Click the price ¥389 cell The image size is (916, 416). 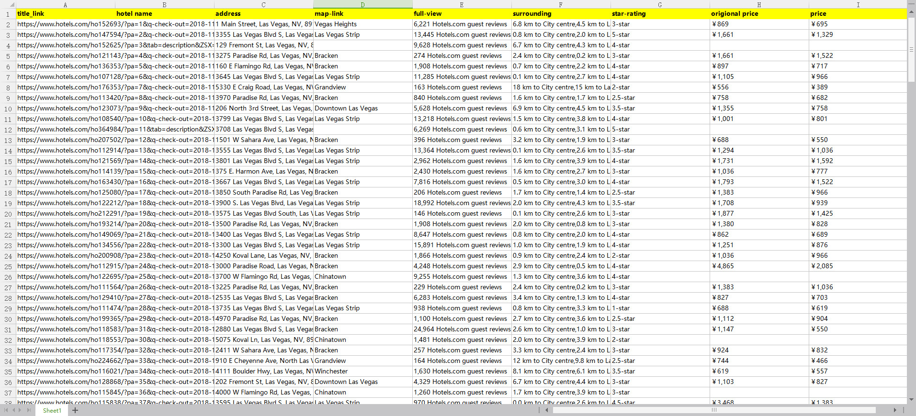[x=858, y=88]
